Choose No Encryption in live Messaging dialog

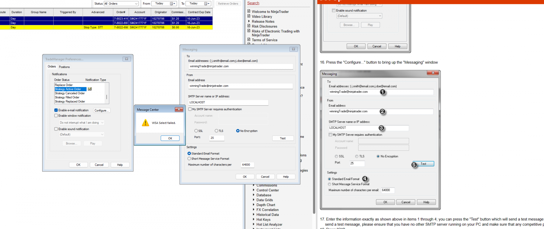[238, 131]
